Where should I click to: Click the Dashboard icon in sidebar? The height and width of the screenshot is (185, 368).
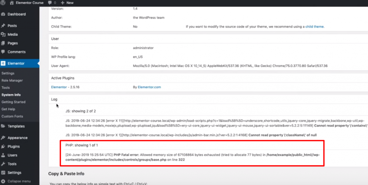(x=3, y=14)
